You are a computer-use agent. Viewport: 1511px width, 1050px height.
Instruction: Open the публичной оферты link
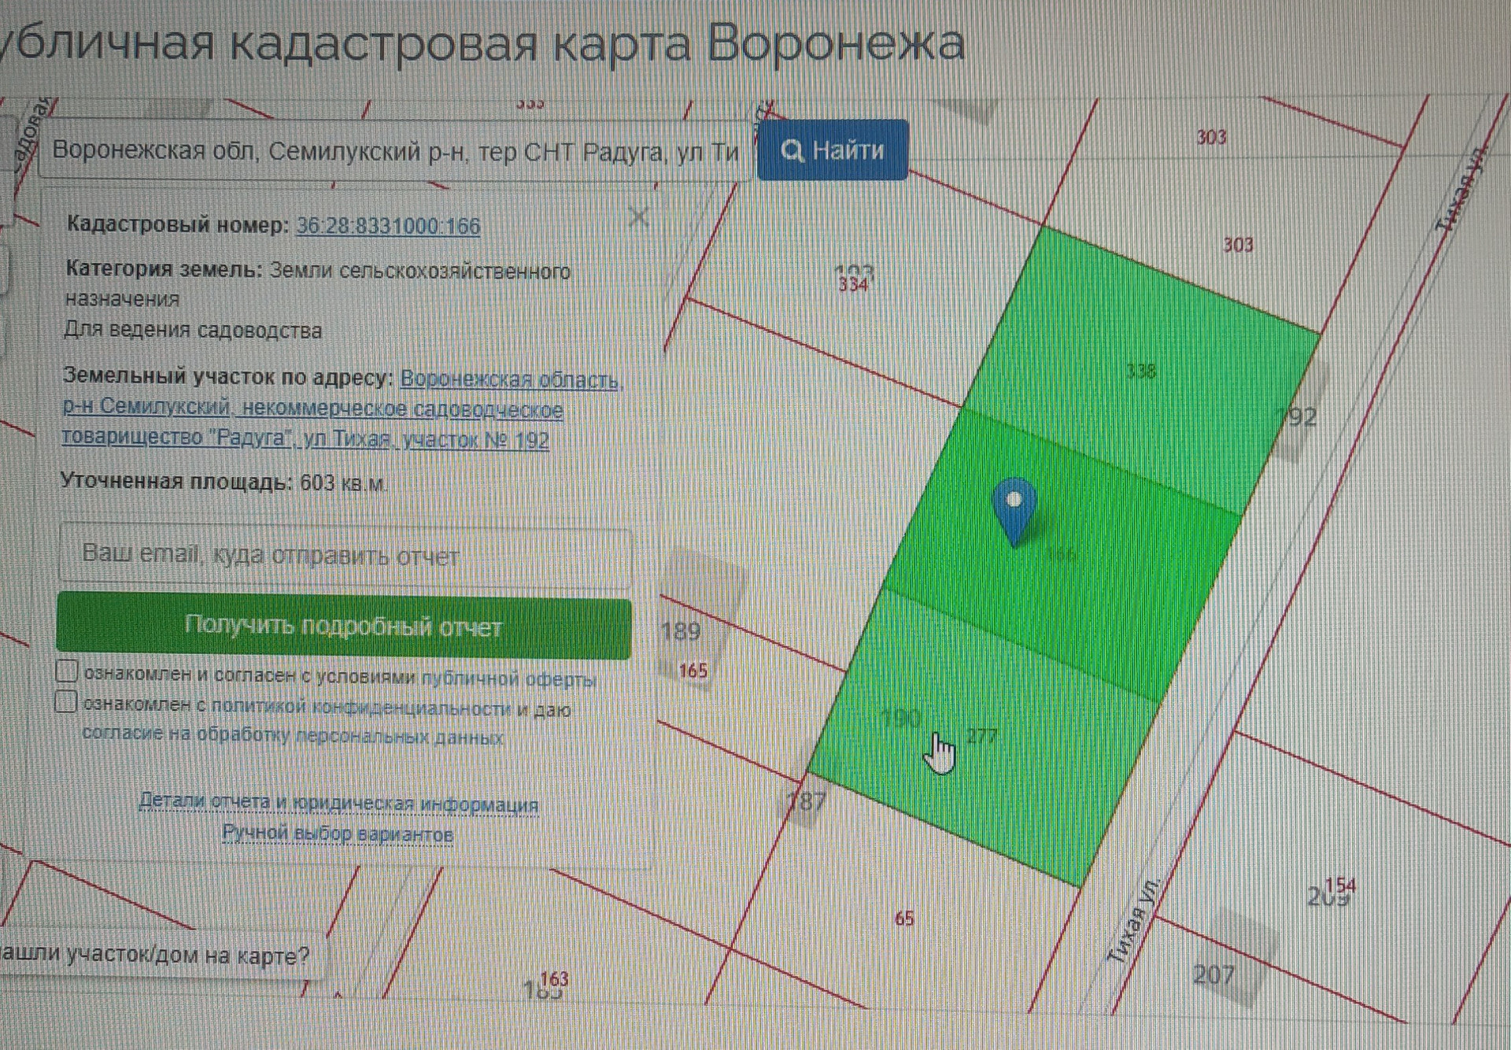508,678
